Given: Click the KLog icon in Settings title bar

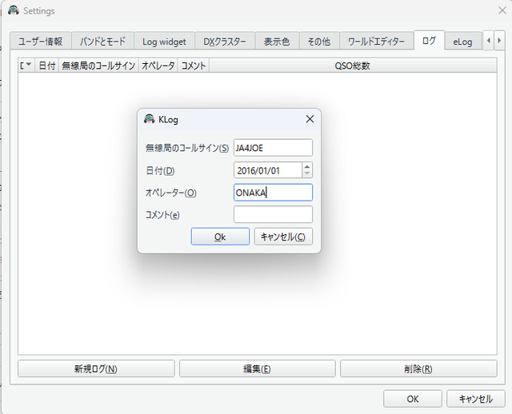Looking at the screenshot, I should coord(14,10).
